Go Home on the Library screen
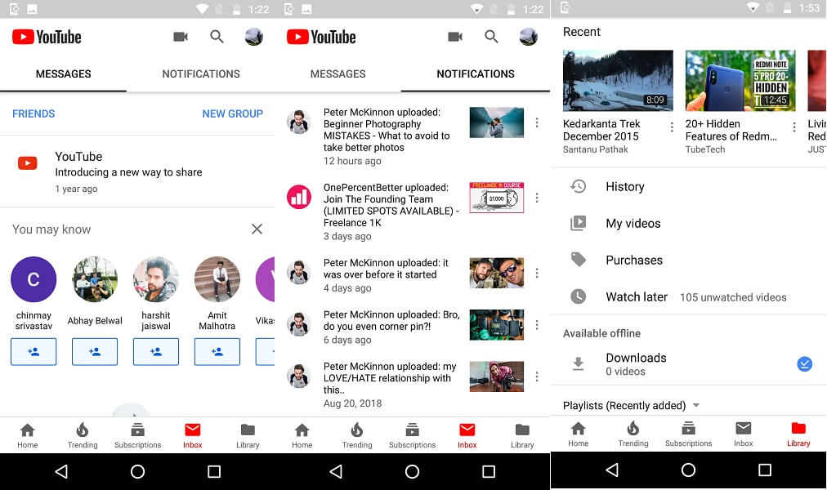 click(579, 434)
